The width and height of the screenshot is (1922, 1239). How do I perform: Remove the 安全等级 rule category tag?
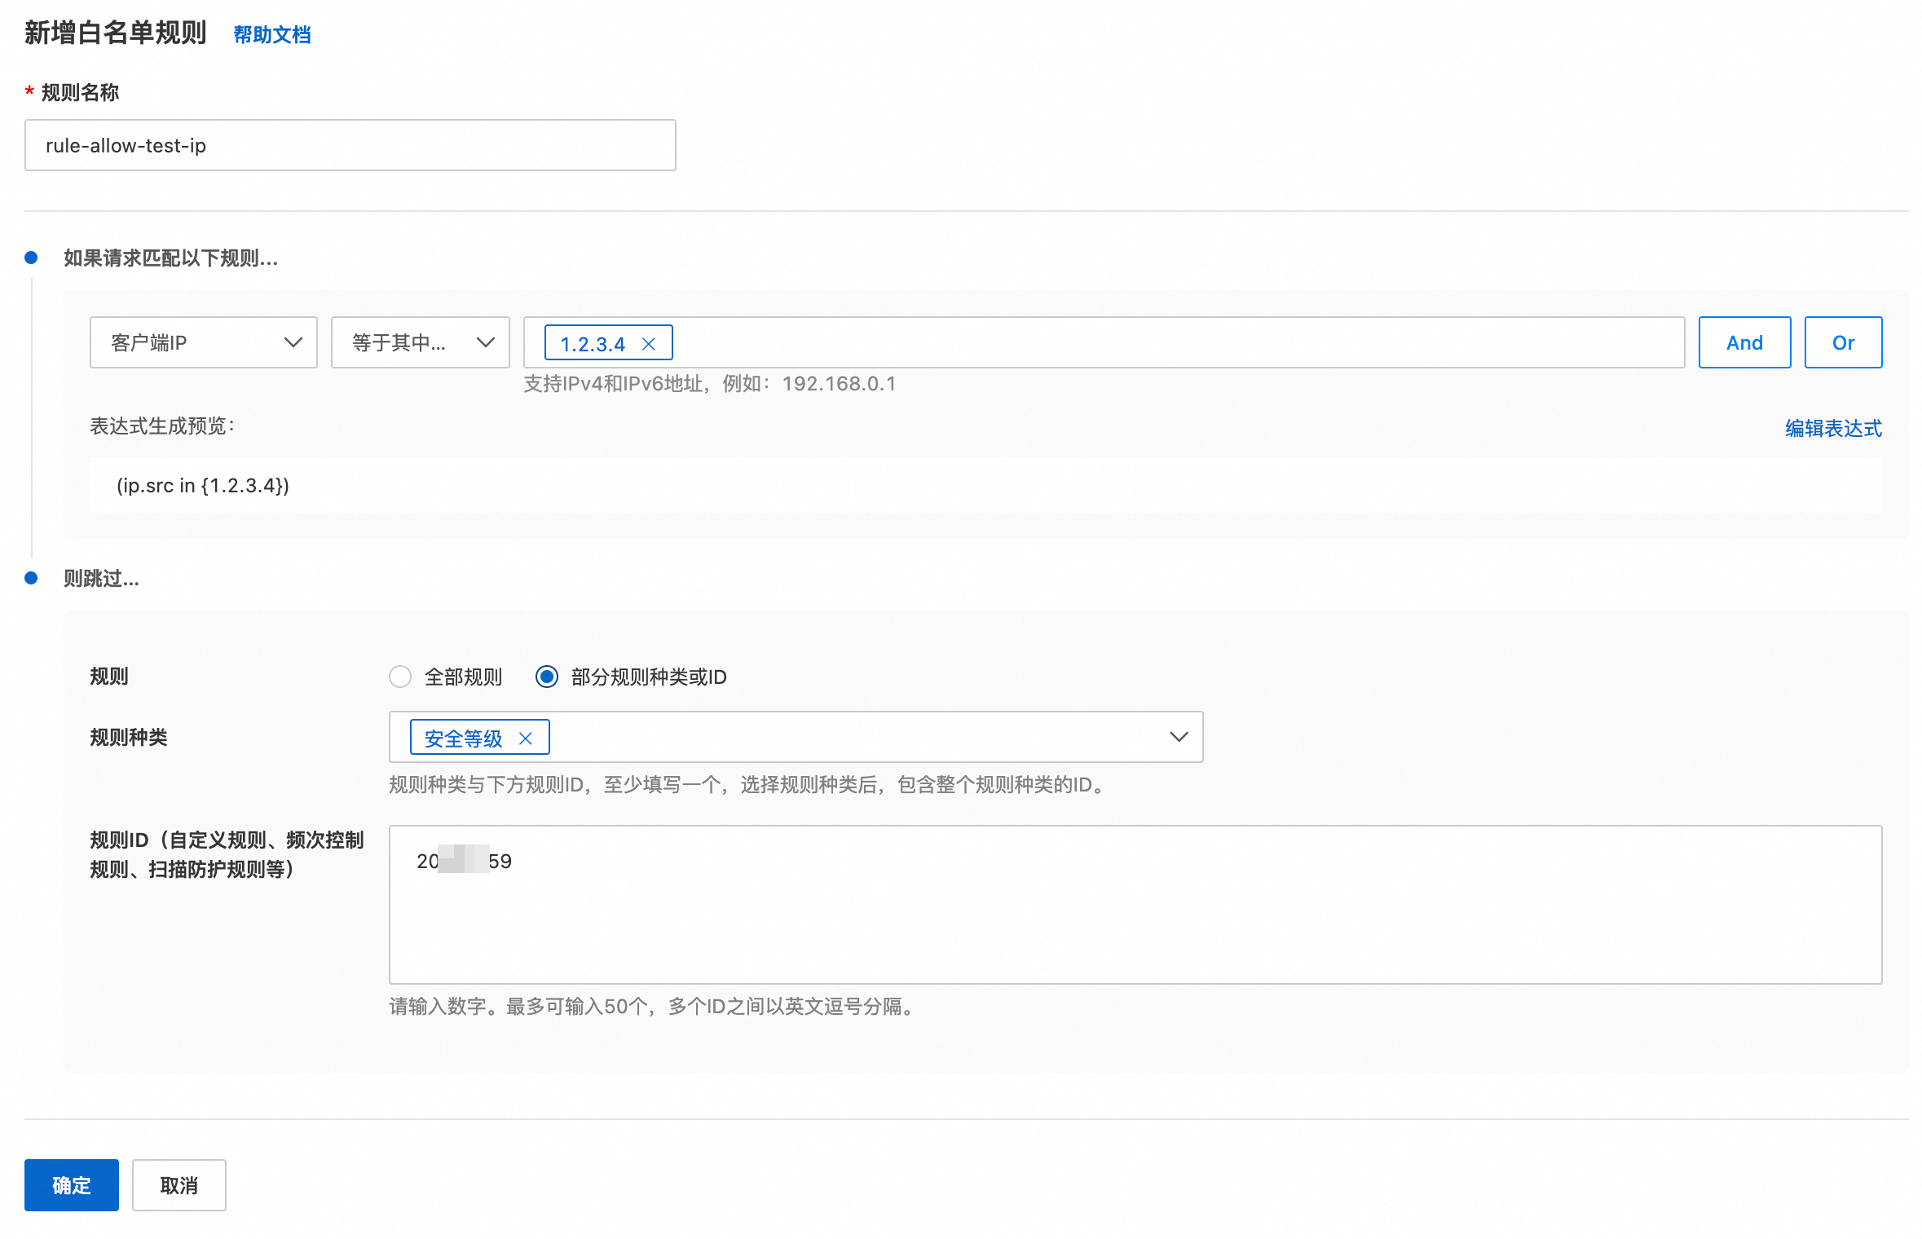click(x=526, y=739)
